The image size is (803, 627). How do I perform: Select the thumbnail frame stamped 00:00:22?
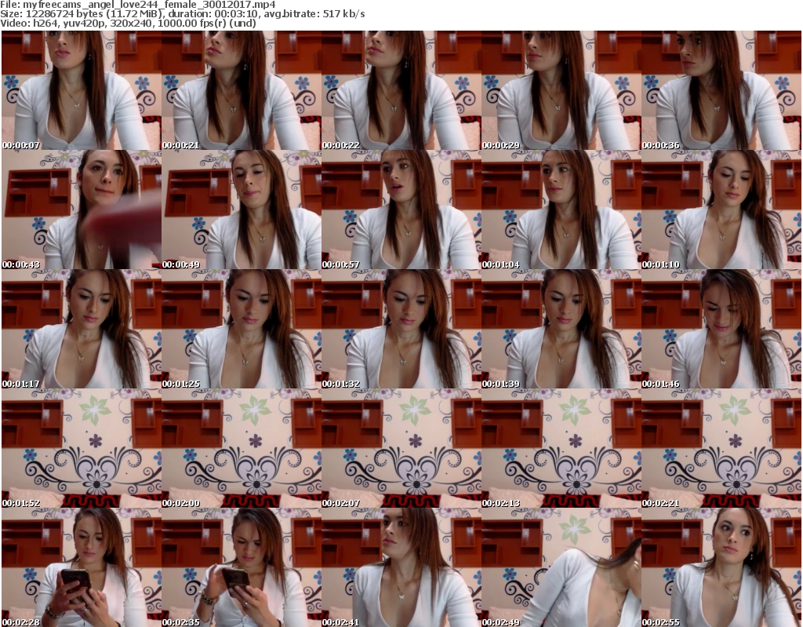click(x=401, y=90)
